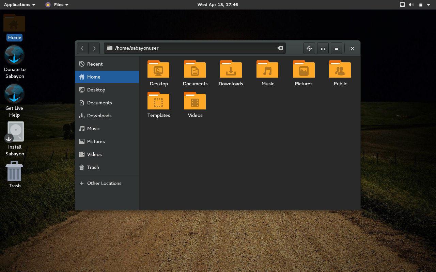Click the location target icon in toolbar
This screenshot has width=436, height=272.
pyautogui.click(x=309, y=48)
